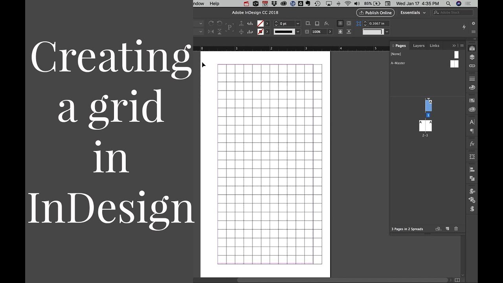Image resolution: width=503 pixels, height=283 pixels.
Task: Click the Adobe Stock search field
Action: tap(452, 13)
